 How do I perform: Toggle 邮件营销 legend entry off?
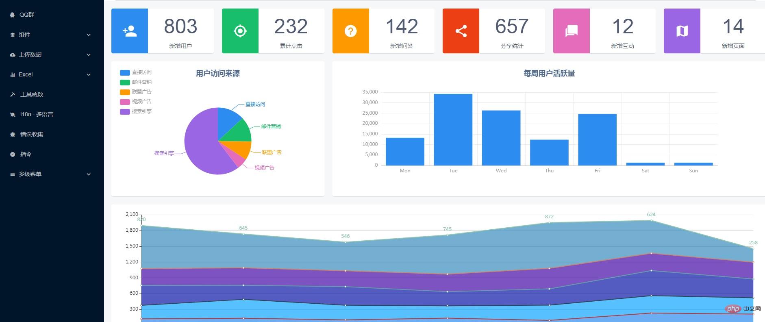click(x=136, y=82)
